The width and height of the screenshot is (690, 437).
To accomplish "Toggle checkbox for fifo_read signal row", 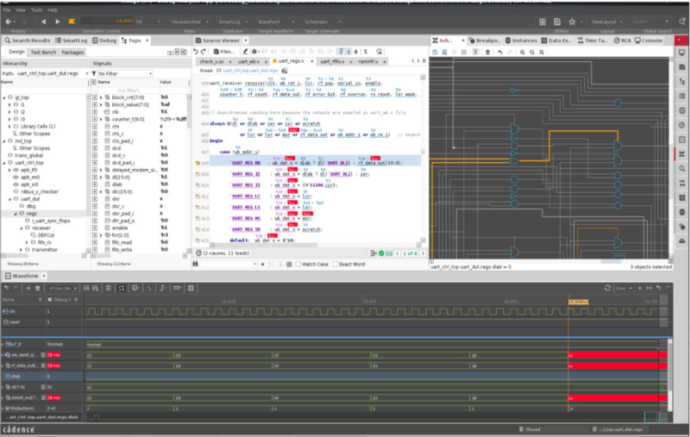I will pos(95,242).
